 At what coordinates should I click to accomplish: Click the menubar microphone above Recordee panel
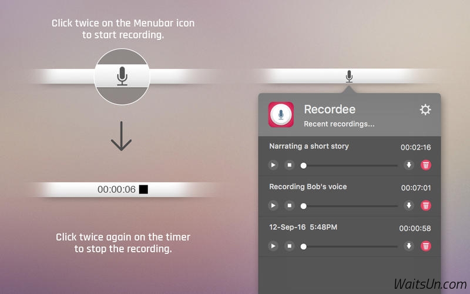[349, 76]
